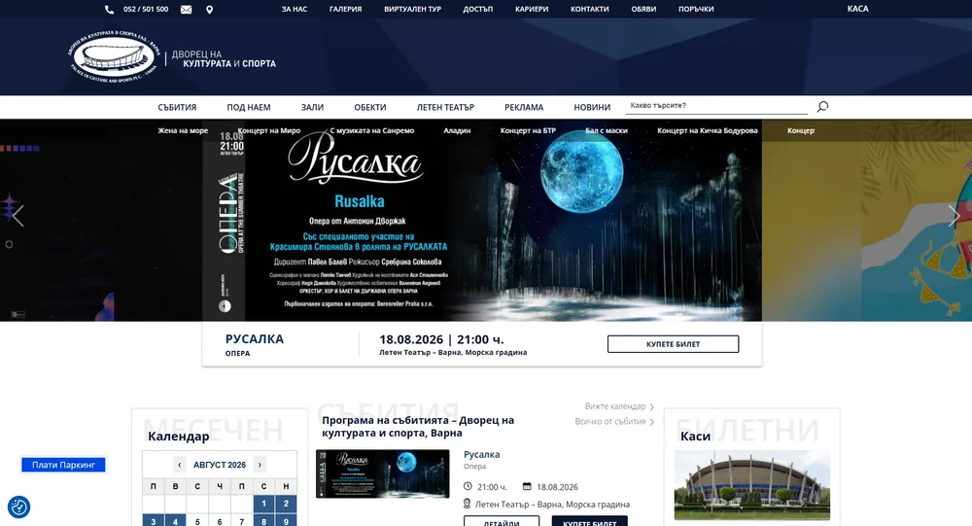972x526 pixels.
Task: Open the Всичко от събития link
Action: pos(614,421)
